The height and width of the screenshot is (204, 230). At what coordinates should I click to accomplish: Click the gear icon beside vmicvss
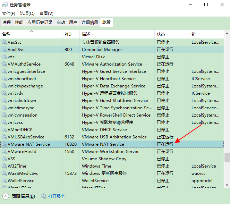pyautogui.click(x=4, y=122)
